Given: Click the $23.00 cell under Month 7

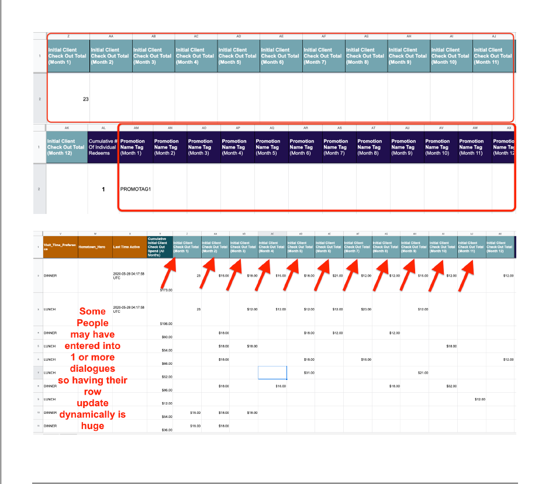Looking at the screenshot, I should pyautogui.click(x=358, y=309).
